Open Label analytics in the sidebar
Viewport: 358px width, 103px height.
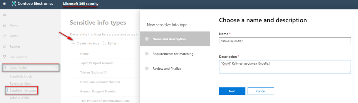click(x=20, y=97)
